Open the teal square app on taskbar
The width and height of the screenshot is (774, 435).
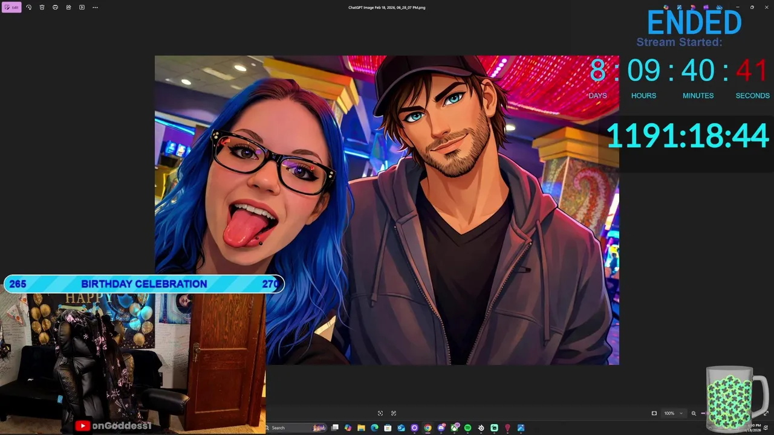click(x=494, y=428)
